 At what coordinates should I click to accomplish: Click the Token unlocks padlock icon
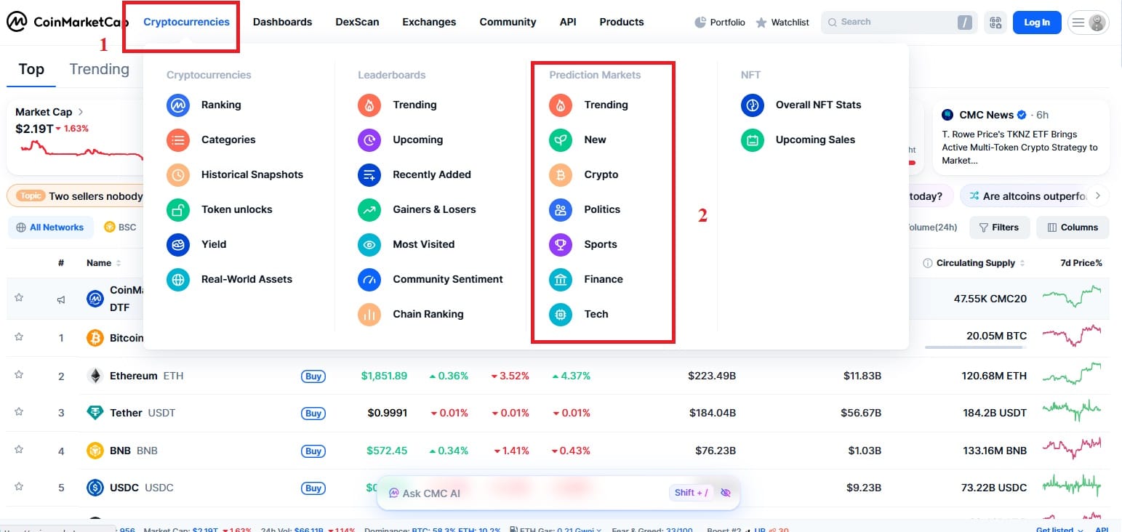178,209
